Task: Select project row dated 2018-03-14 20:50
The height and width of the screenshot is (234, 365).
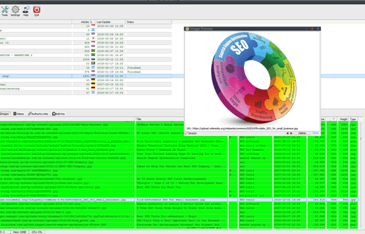Action: point(86,80)
